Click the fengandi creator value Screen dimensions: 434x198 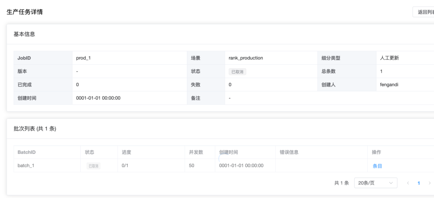coord(389,85)
